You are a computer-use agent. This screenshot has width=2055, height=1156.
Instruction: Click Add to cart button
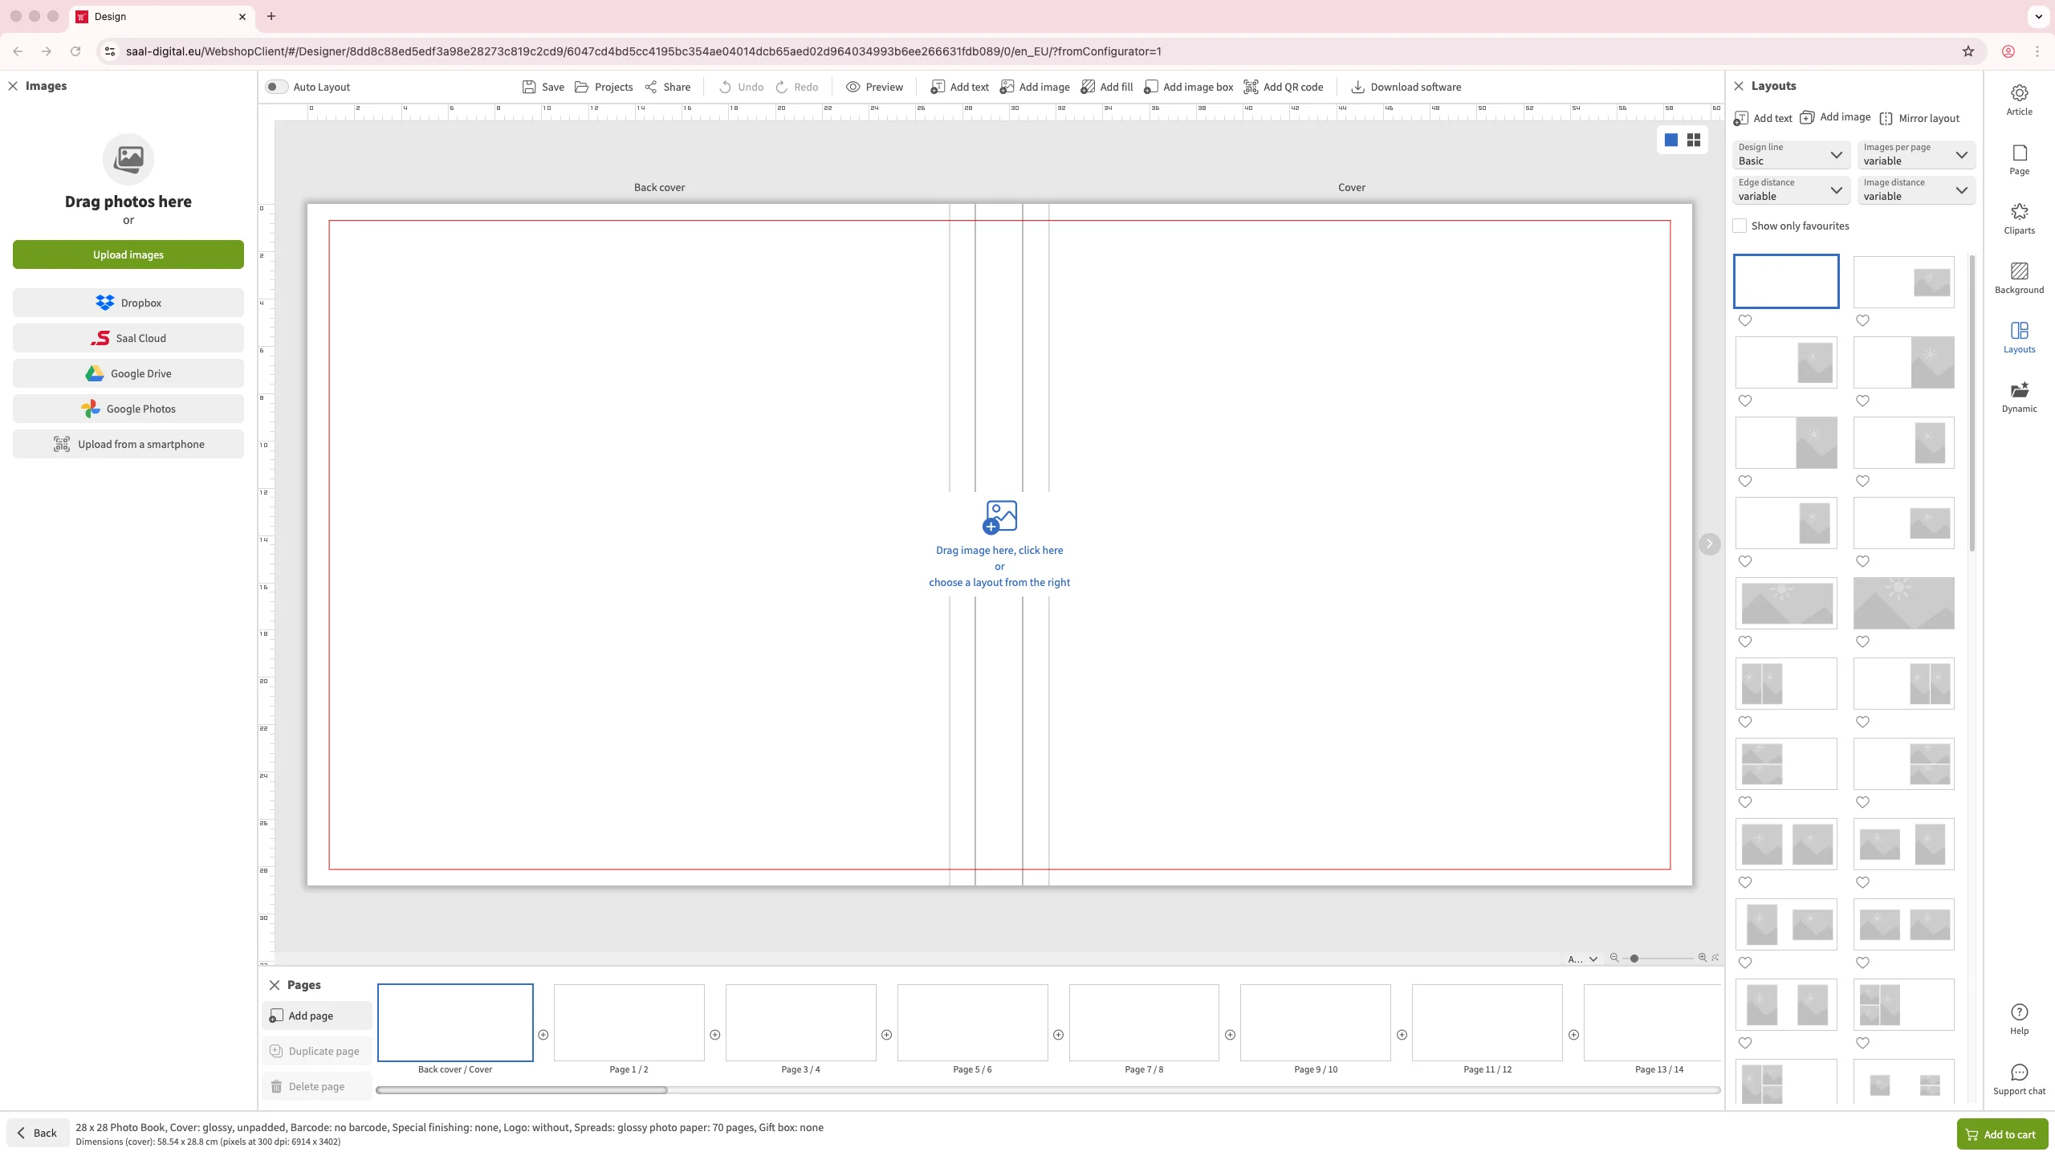tap(2001, 1134)
